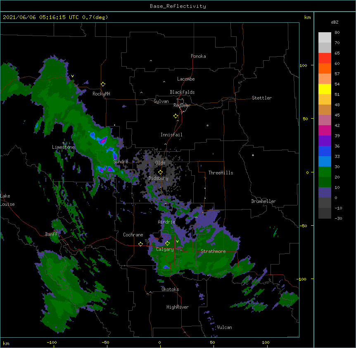Select the bright green 20-30 dBZ swatch

(x=325, y=172)
